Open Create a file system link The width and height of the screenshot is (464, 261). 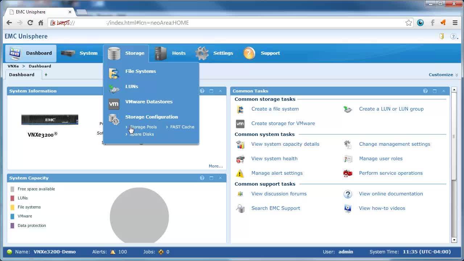click(x=275, y=109)
